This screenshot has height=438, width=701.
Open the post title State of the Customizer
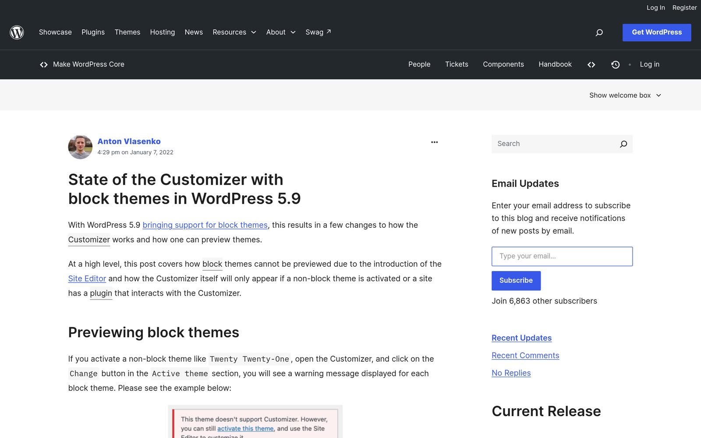(184, 189)
